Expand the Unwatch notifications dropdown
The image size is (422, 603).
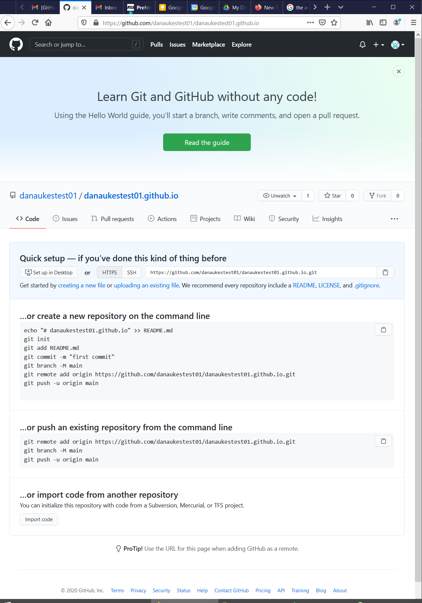point(280,196)
